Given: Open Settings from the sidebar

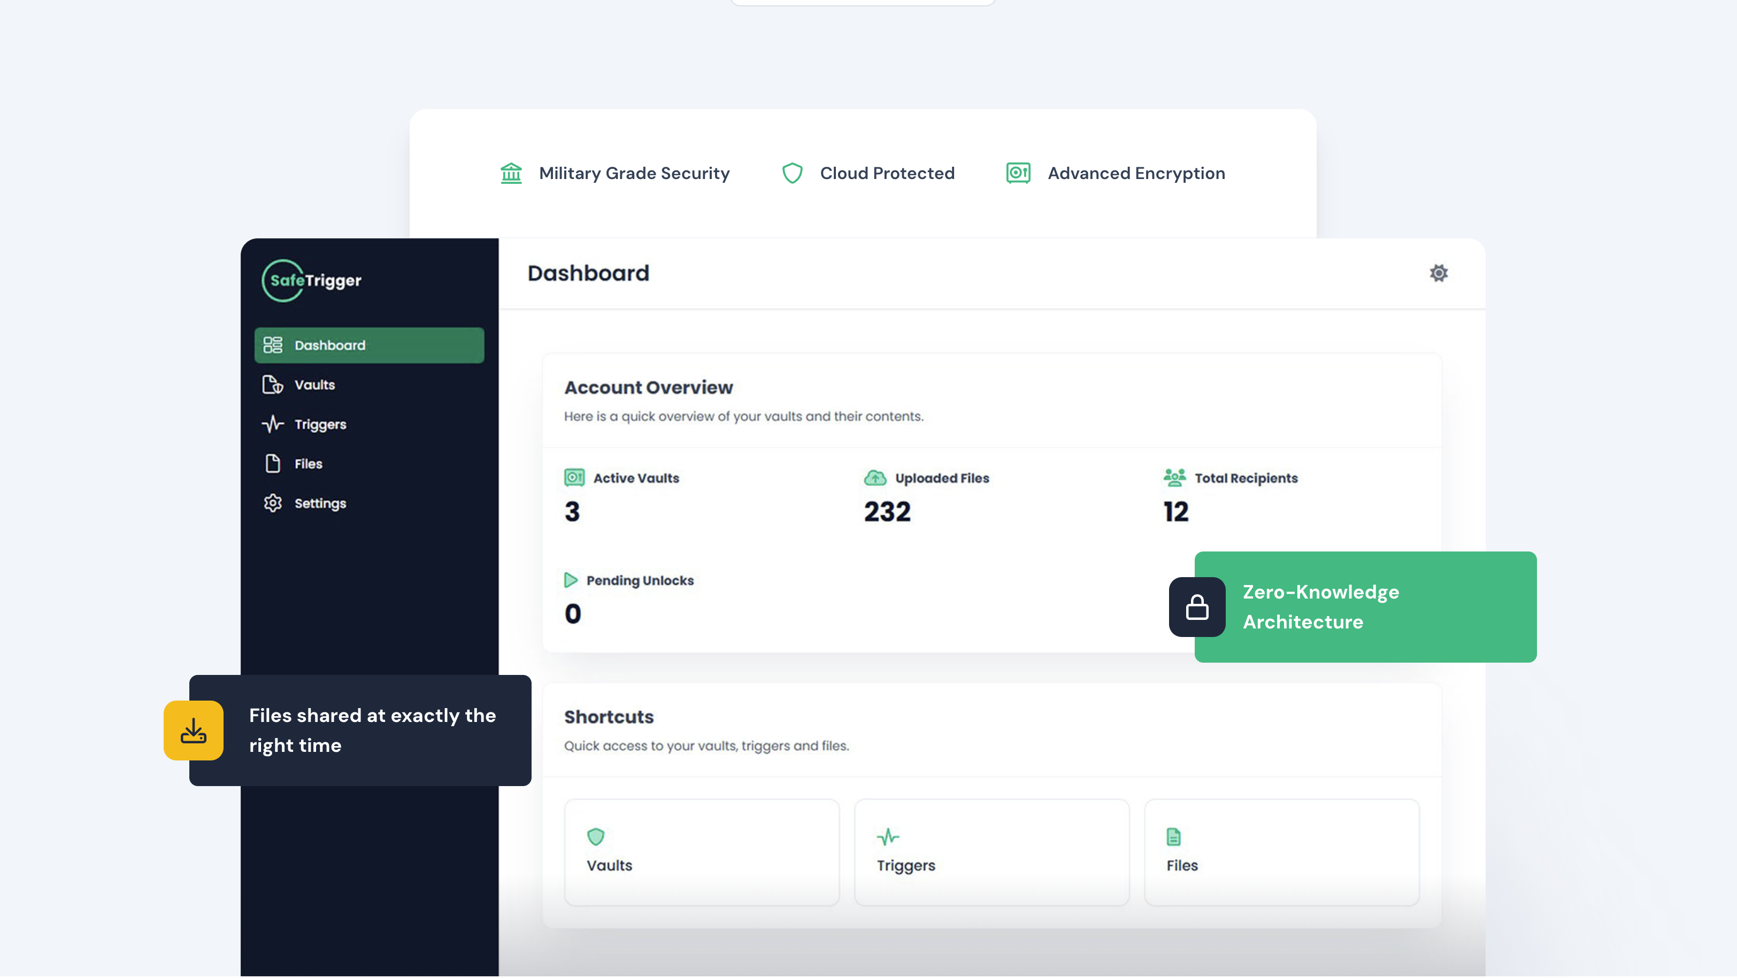Looking at the screenshot, I should [x=320, y=504].
